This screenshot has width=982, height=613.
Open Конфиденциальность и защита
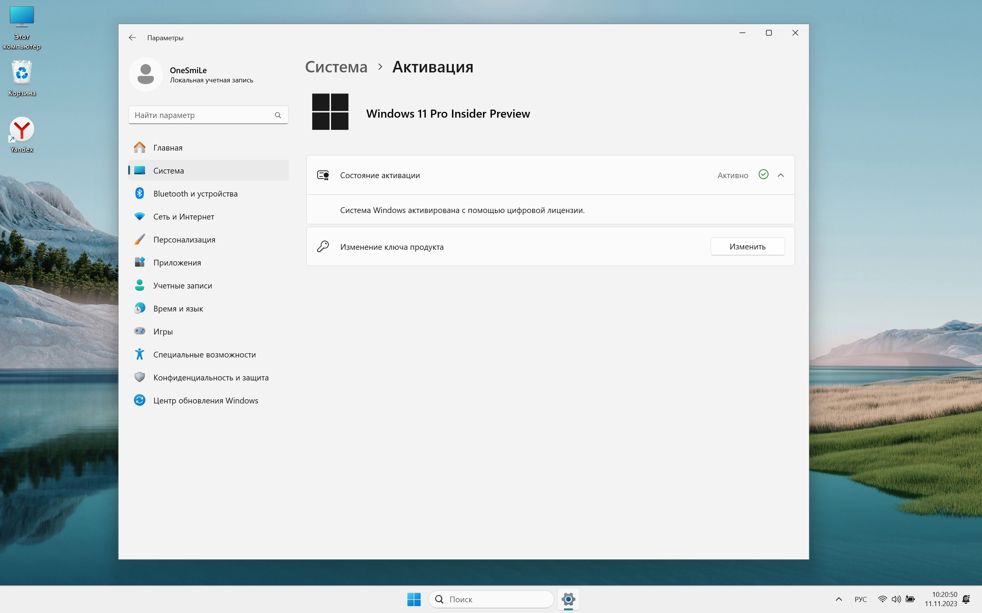tap(211, 377)
